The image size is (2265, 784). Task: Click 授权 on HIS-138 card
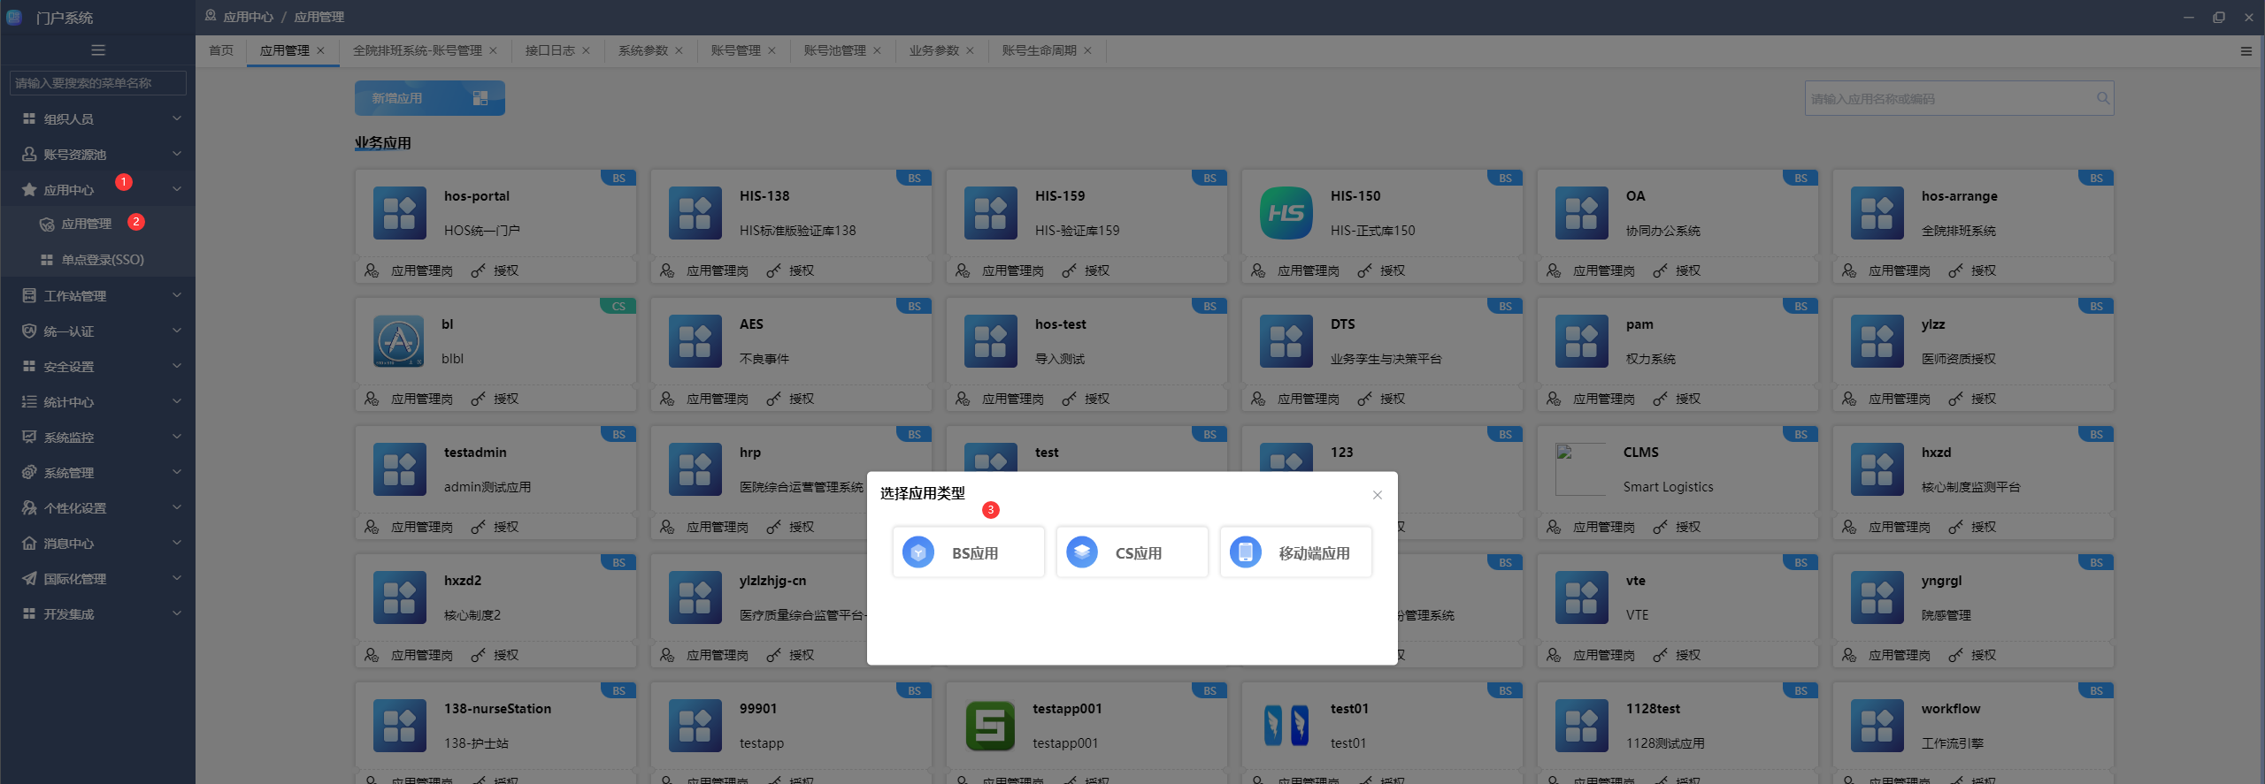pyautogui.click(x=802, y=270)
